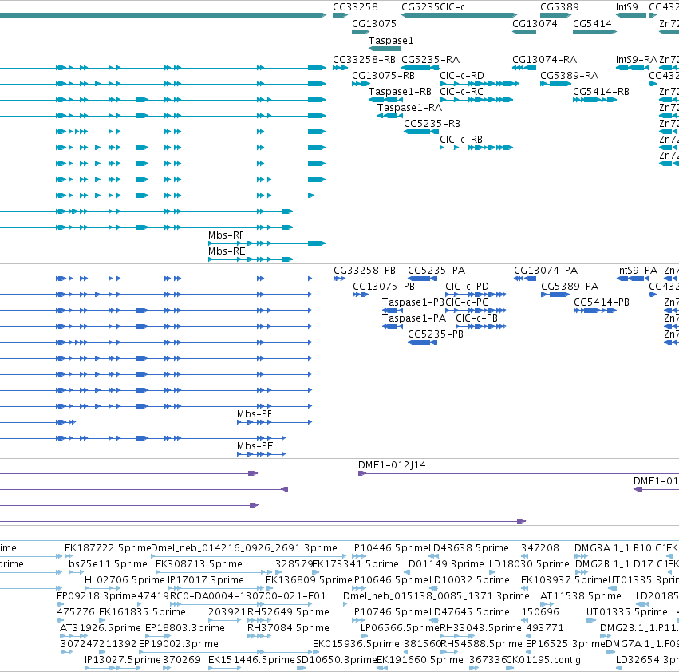Screen dimensions: 679x672
Task: Select the EK191660.5prime EST label
Action: (x=420, y=660)
